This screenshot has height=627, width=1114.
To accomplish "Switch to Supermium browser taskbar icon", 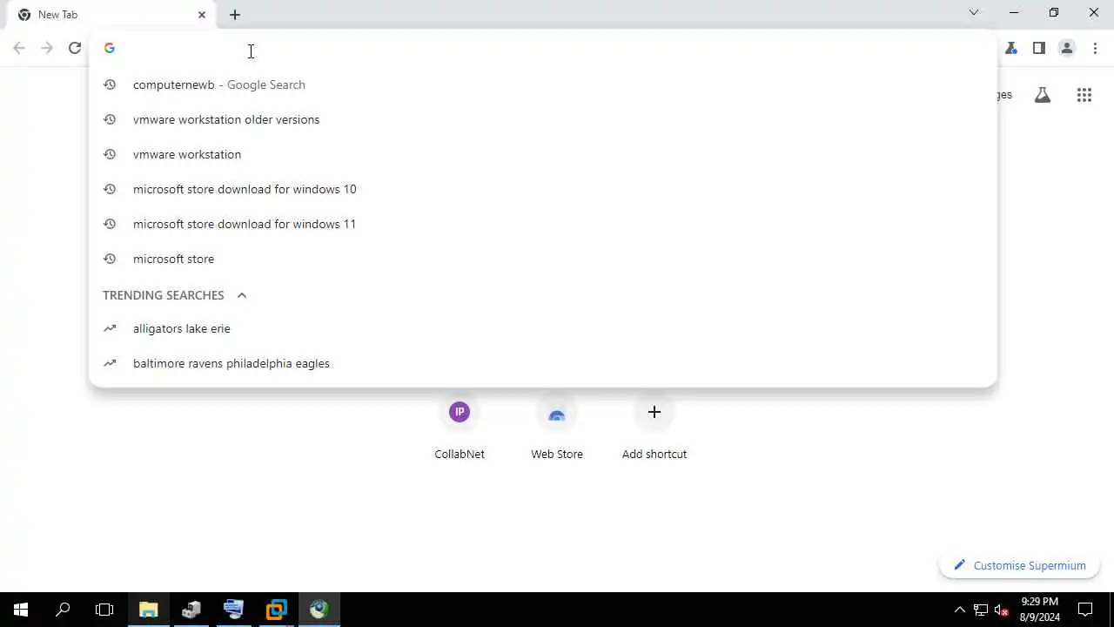I will coord(319,610).
